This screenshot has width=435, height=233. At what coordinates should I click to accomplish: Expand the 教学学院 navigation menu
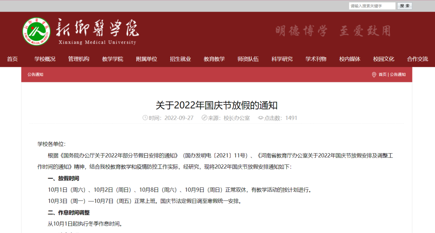[112, 59]
